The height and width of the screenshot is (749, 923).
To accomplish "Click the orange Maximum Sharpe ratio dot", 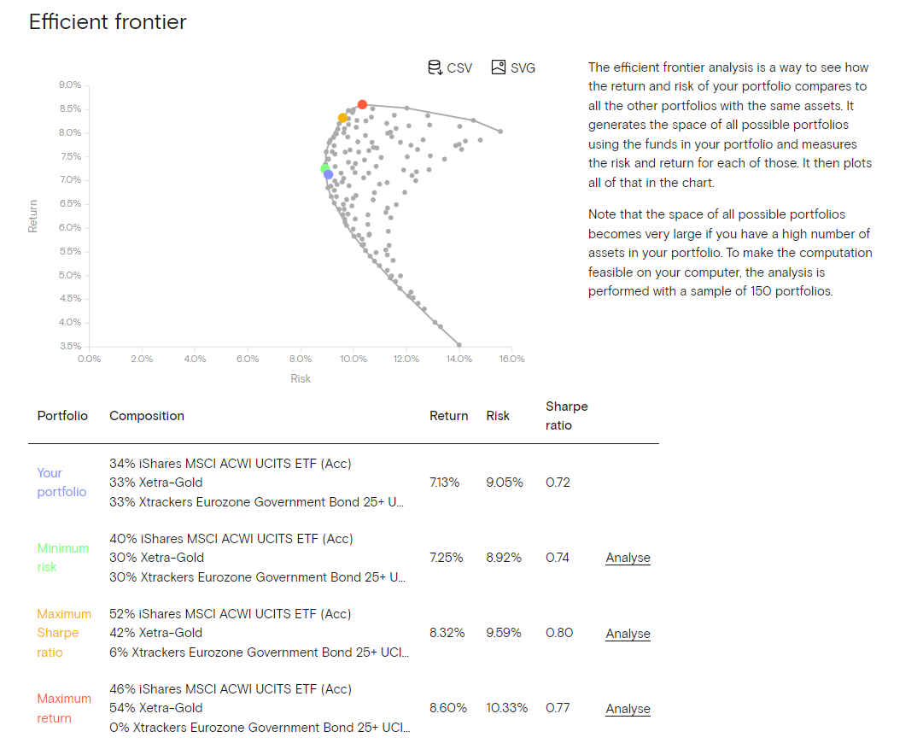I will point(342,118).
